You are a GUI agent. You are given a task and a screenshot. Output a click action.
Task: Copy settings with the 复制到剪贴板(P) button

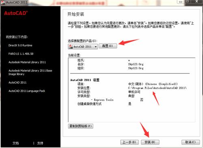click(x=80, y=126)
